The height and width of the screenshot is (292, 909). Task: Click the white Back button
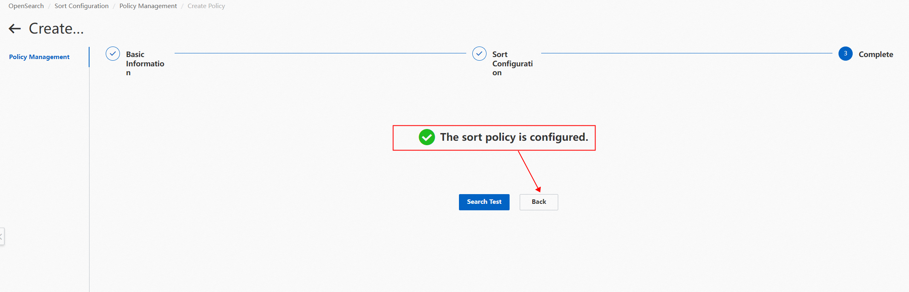539,202
